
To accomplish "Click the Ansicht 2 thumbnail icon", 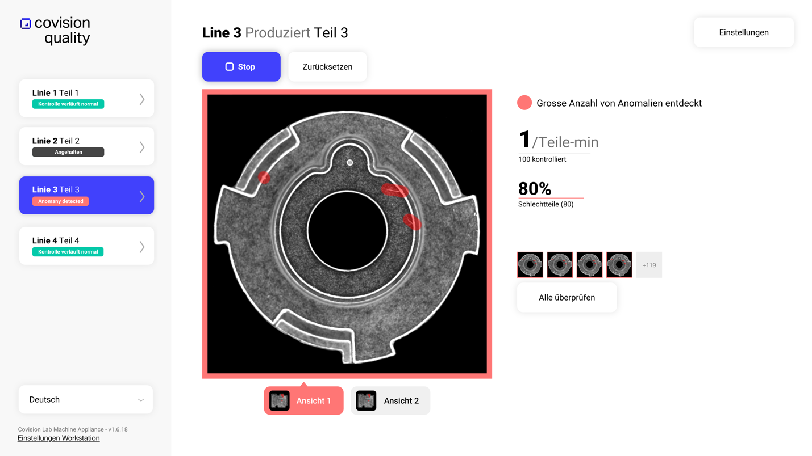I will pos(366,400).
